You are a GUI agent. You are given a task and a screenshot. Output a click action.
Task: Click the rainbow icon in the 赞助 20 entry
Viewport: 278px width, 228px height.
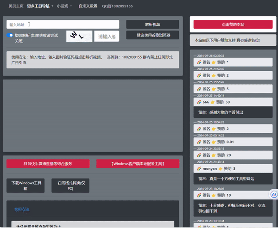199,155
